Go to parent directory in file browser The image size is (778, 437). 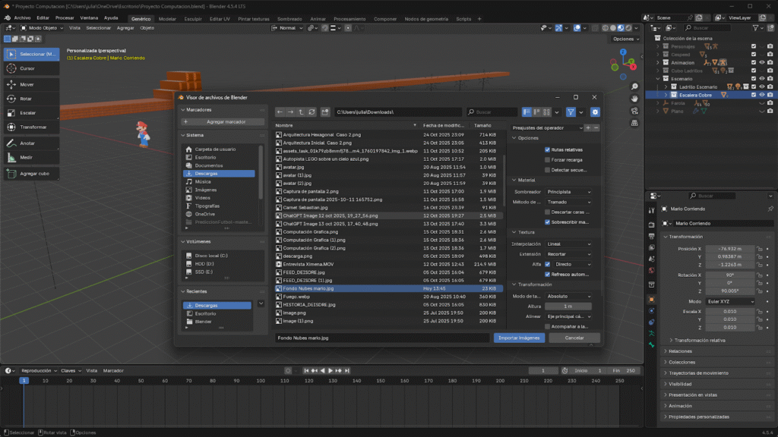pos(302,112)
